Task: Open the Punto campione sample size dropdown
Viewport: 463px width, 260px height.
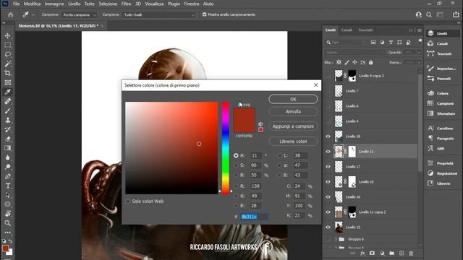Action: [x=79, y=14]
